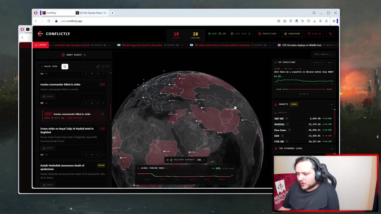Collapse the Top Keywords panel

click(x=332, y=148)
